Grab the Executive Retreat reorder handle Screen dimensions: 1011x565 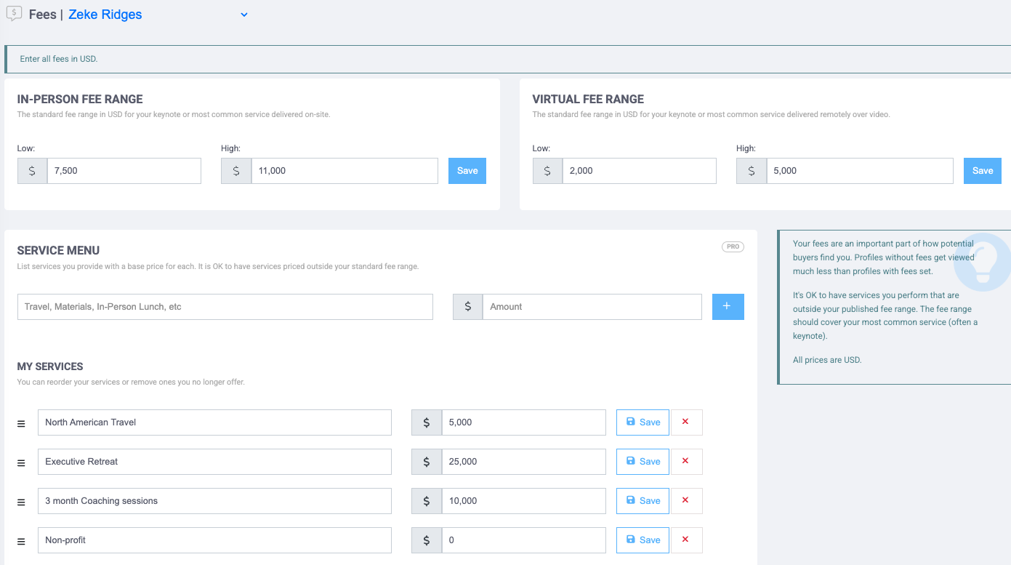[x=22, y=462]
